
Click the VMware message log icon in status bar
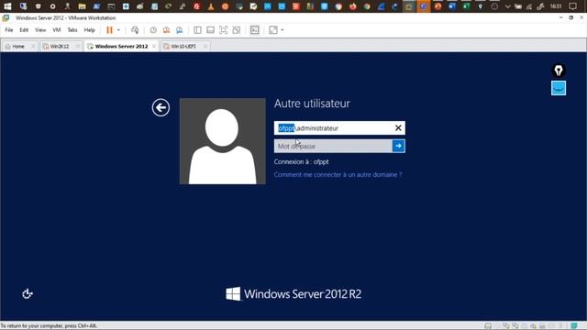[574, 326]
